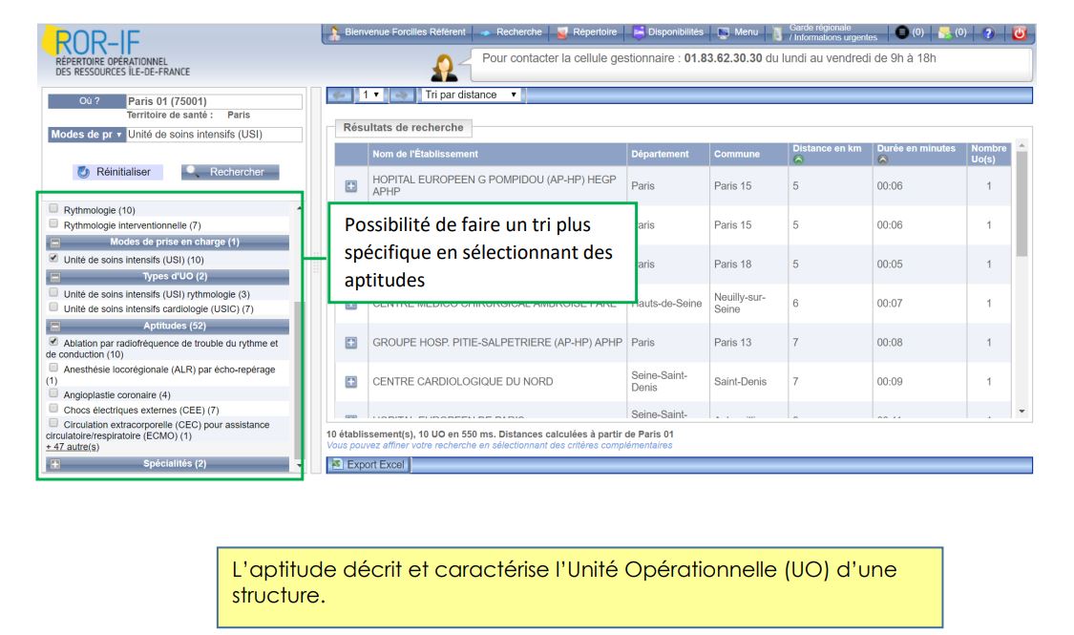Sort ascending by Distance en km arrow
Viewport: 1074px width, 635px height.
[x=798, y=159]
